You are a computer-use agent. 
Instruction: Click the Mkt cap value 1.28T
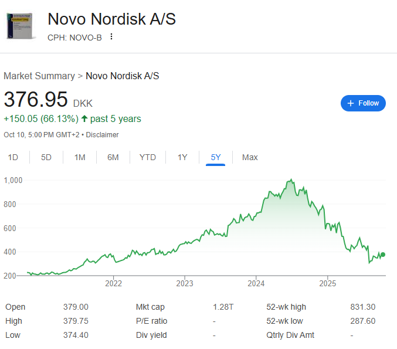click(223, 307)
